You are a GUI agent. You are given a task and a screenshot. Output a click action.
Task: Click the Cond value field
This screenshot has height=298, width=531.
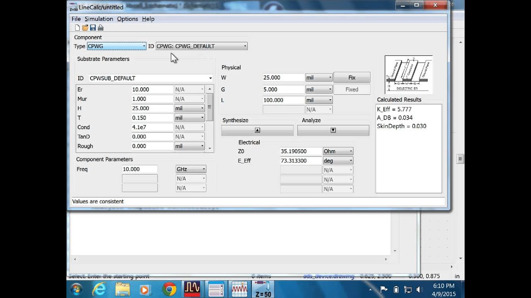click(x=152, y=127)
